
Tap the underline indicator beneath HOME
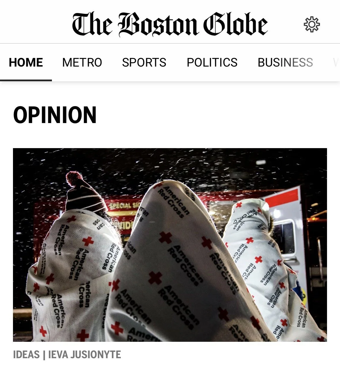pyautogui.click(x=26, y=80)
